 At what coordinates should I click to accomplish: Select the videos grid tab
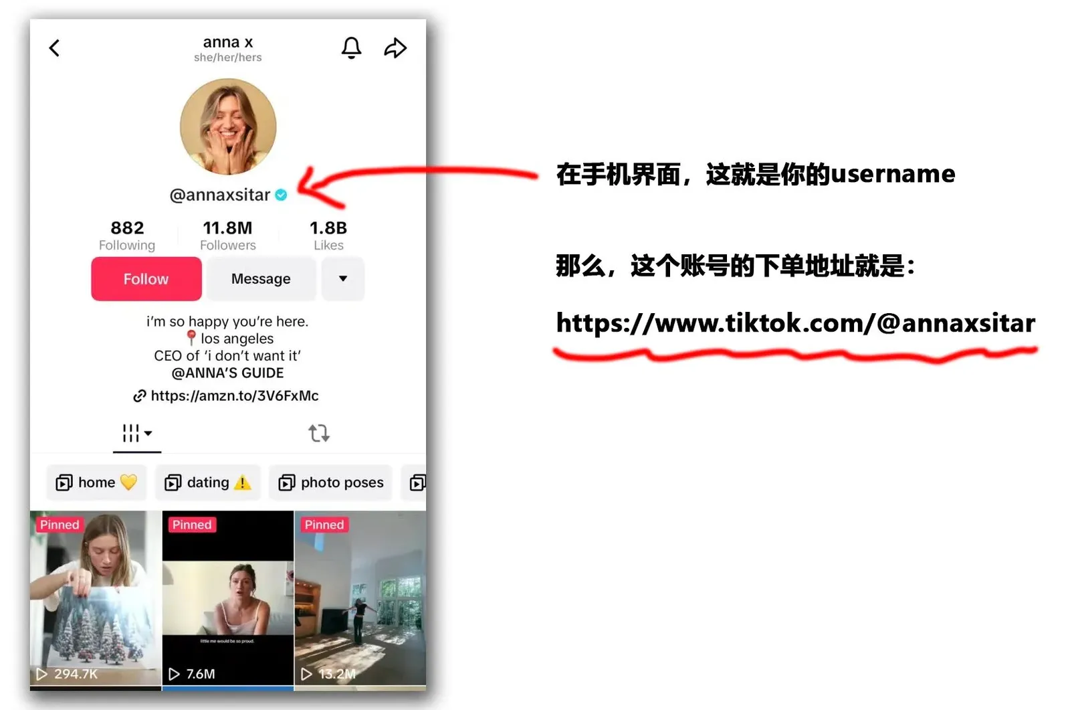coord(131,433)
